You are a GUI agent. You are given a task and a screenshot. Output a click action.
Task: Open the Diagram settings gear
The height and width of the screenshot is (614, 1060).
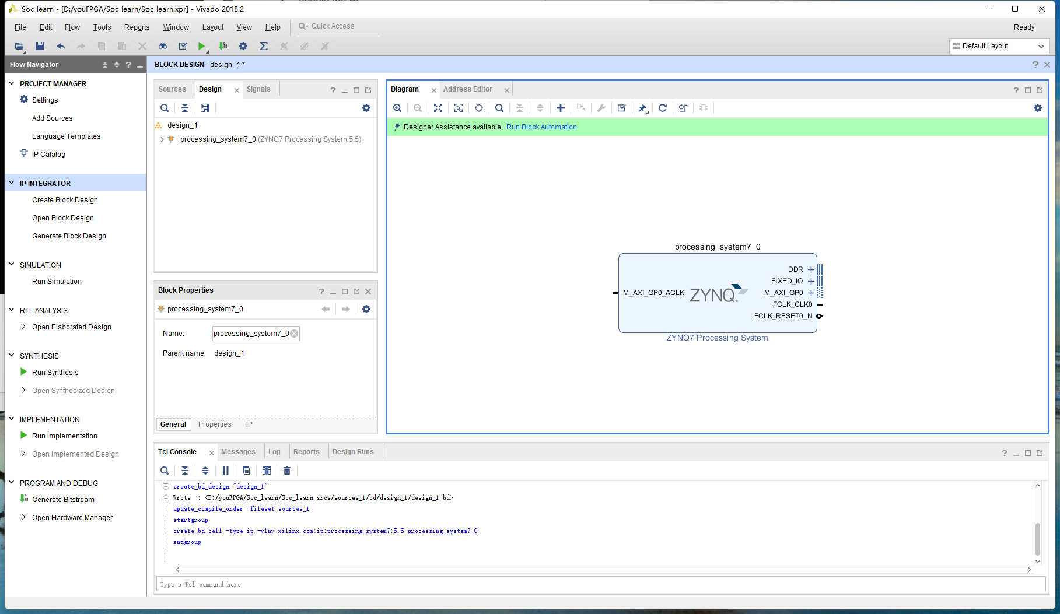pyautogui.click(x=1038, y=108)
